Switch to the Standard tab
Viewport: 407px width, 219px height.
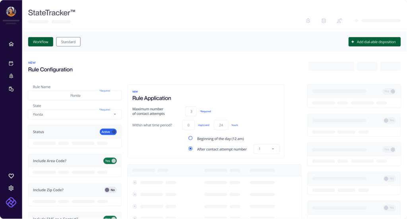coord(68,42)
